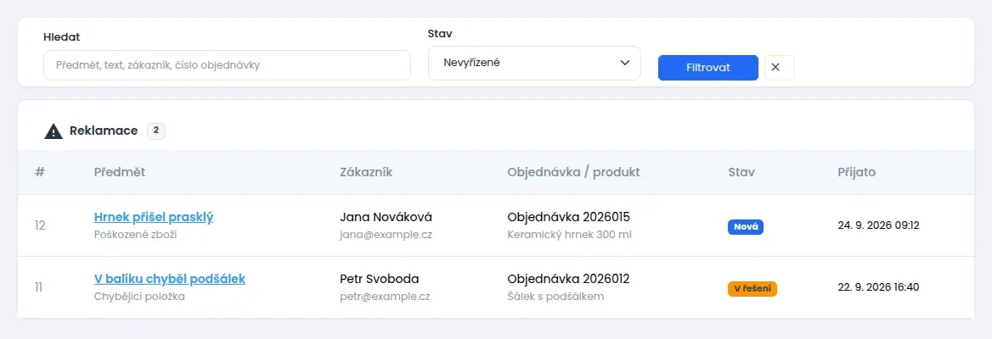The width and height of the screenshot is (992, 339).
Task: Open the Stav dropdown showing Nevyřízené
Action: click(534, 63)
